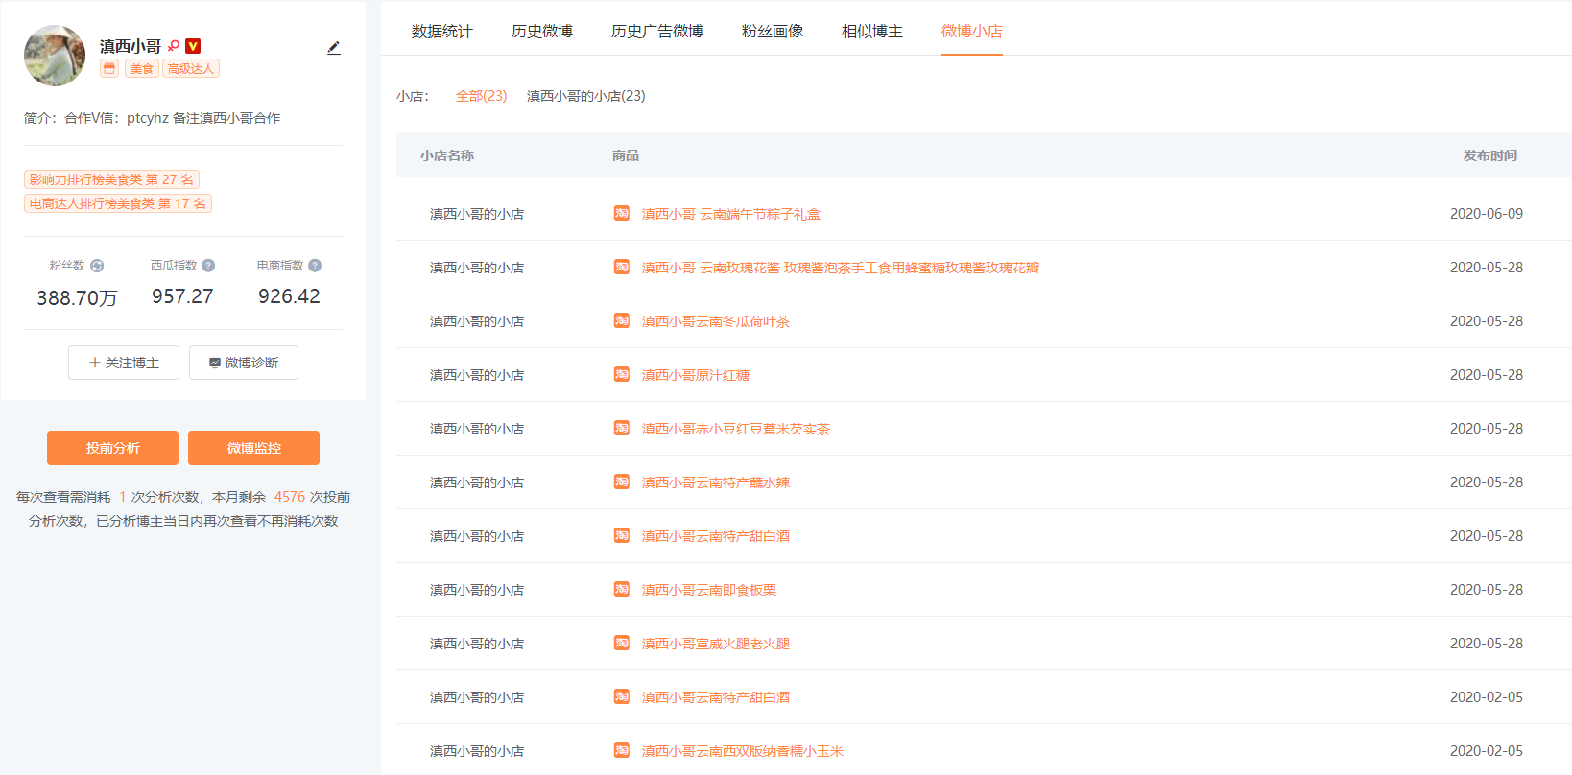Filter shops by 全部(23)
Screen dimensions: 1572x775
tap(482, 96)
